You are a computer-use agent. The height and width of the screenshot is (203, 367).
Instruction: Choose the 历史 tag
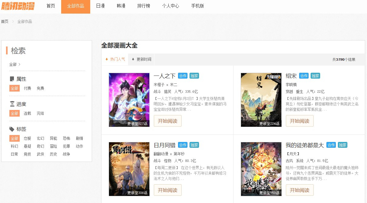coord(54,154)
